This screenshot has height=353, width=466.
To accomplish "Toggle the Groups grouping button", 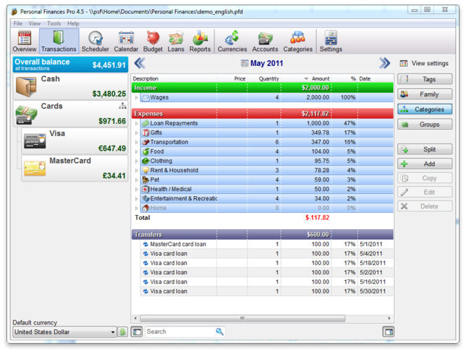I will 425,124.
